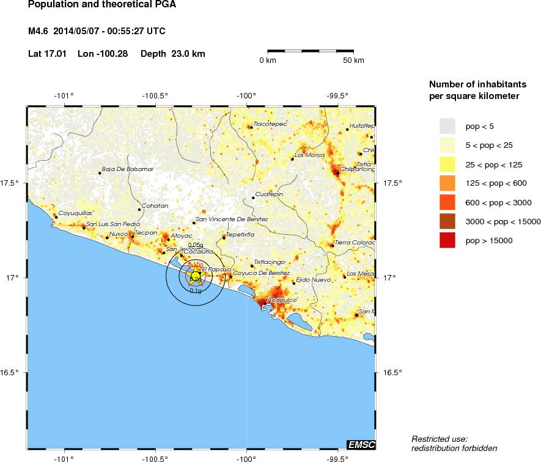Click the '25 < pop < 125' yellow swatch
541x462 pixels.
point(447,164)
